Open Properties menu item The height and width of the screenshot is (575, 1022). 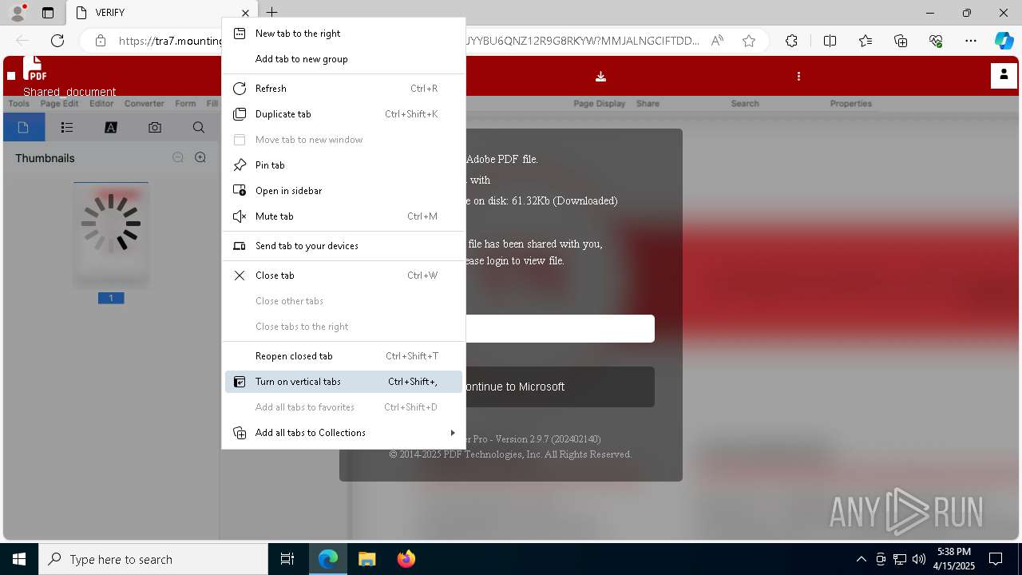coord(851,104)
